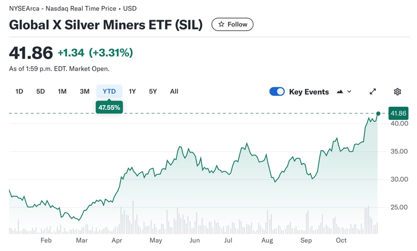Viewport: 417px width, 251px height.
Task: Click the star icon in Follow button
Action: pos(221,24)
